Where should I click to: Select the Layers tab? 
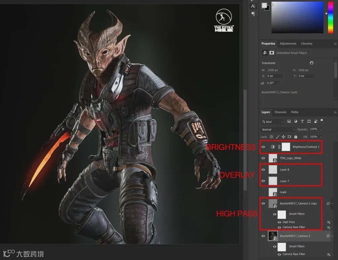pyautogui.click(x=266, y=112)
